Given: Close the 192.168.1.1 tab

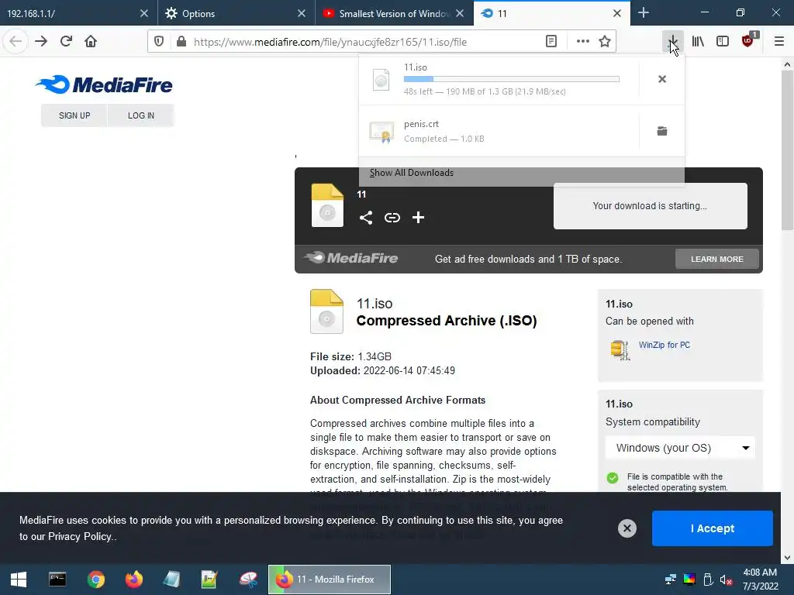Looking at the screenshot, I should tap(144, 13).
